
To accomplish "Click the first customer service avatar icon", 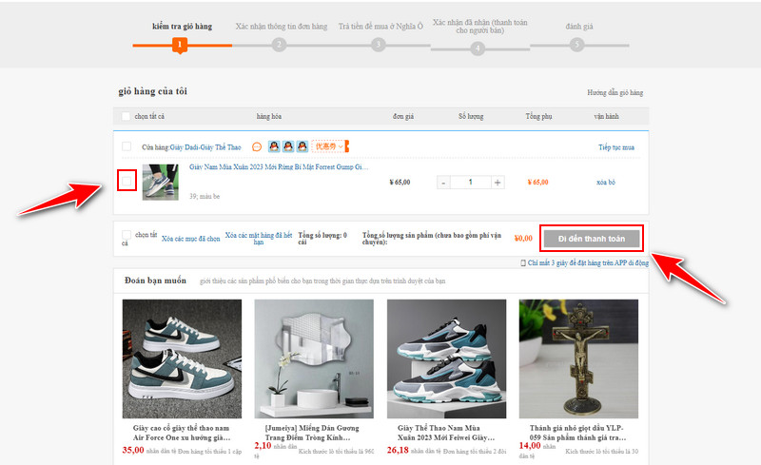I will point(274,147).
